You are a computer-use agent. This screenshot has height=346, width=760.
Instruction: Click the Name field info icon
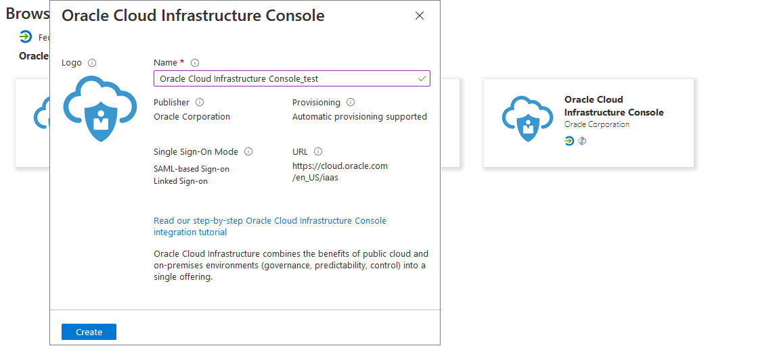click(195, 63)
